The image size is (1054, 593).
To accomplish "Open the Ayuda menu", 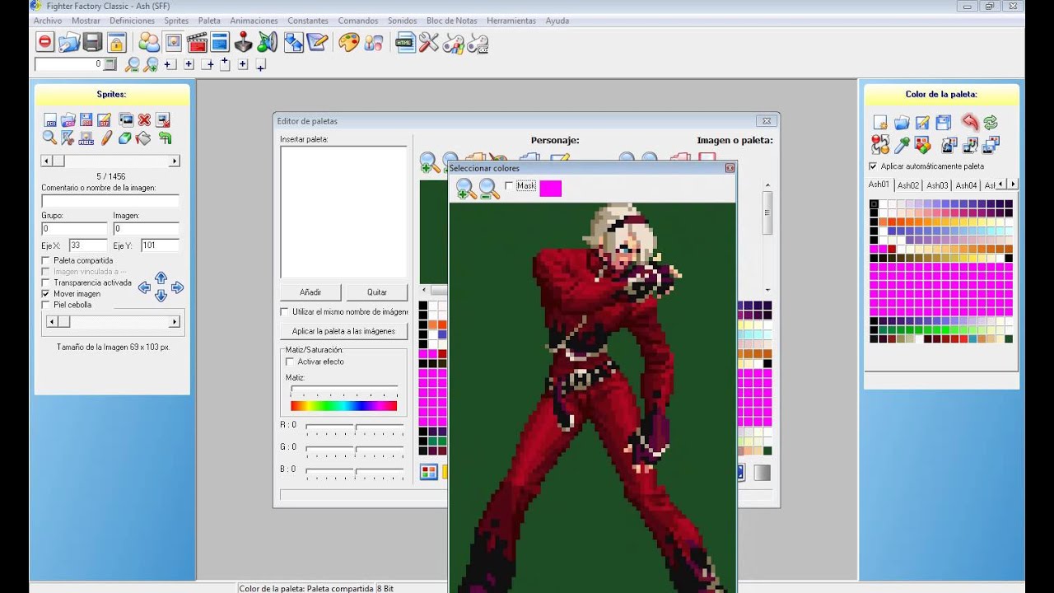I will click(557, 21).
